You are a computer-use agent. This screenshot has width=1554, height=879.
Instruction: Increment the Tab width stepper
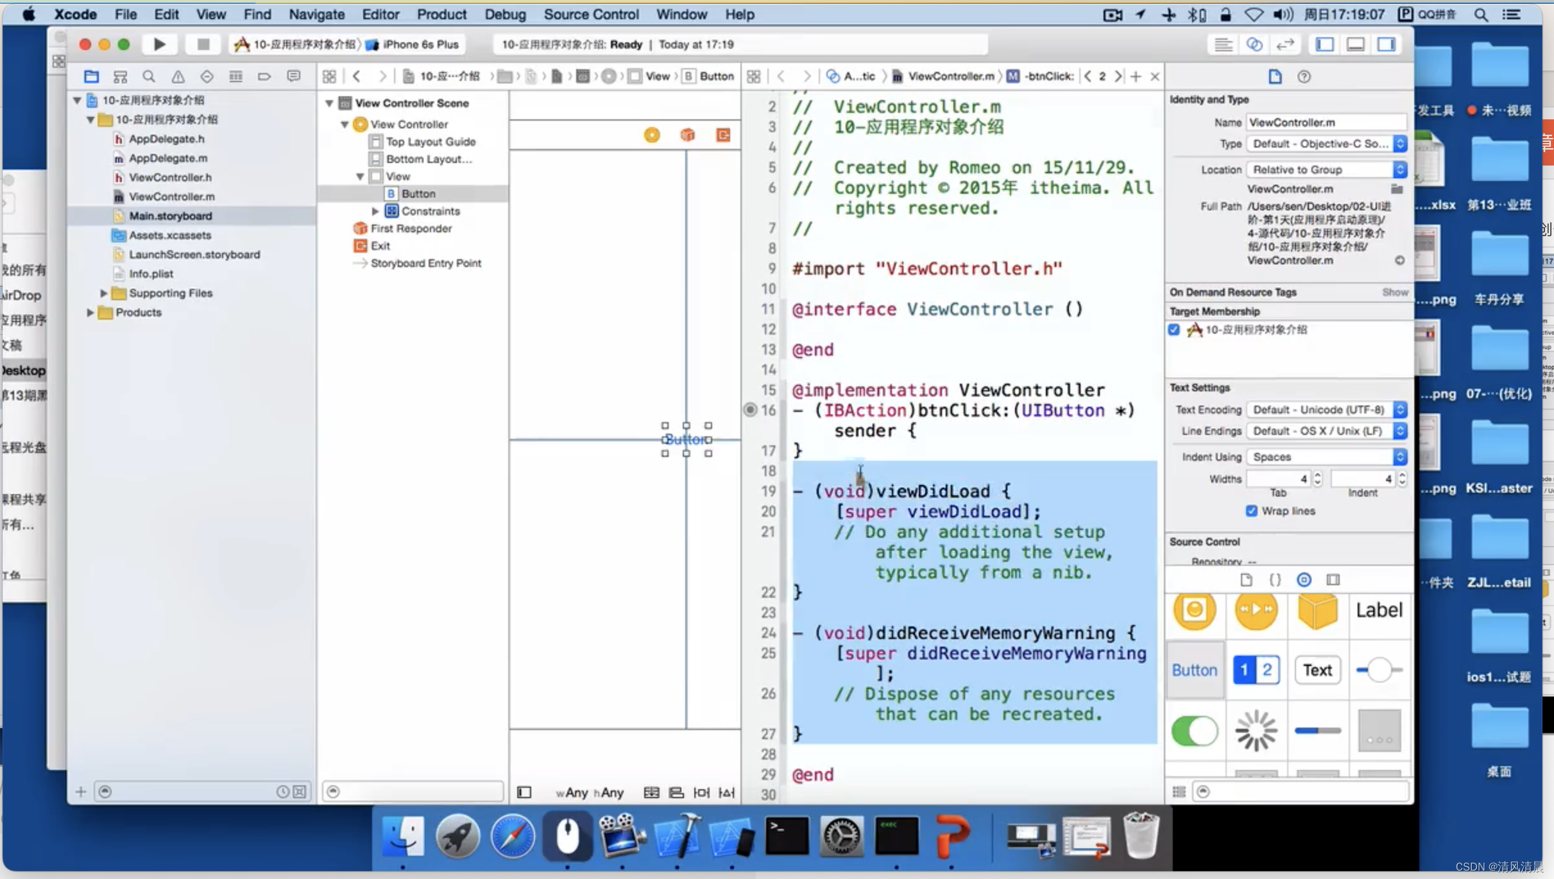(x=1317, y=475)
